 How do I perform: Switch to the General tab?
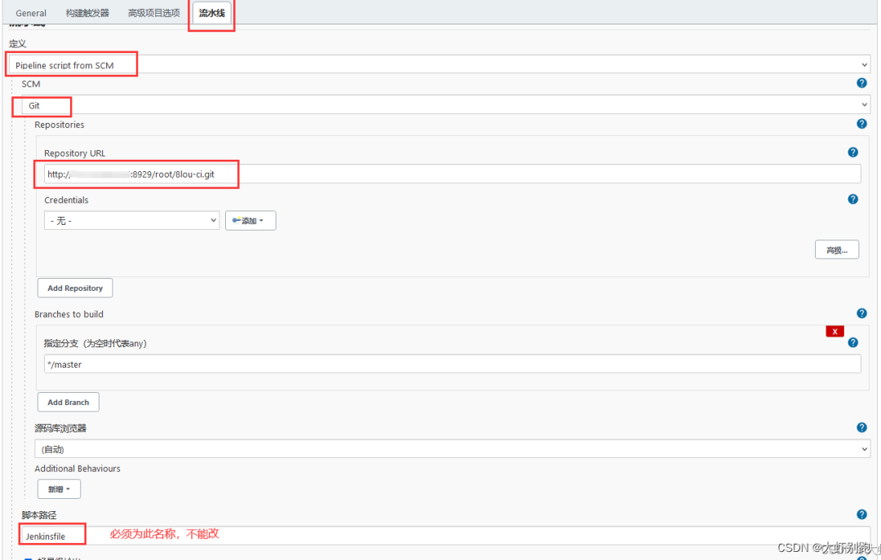[31, 13]
